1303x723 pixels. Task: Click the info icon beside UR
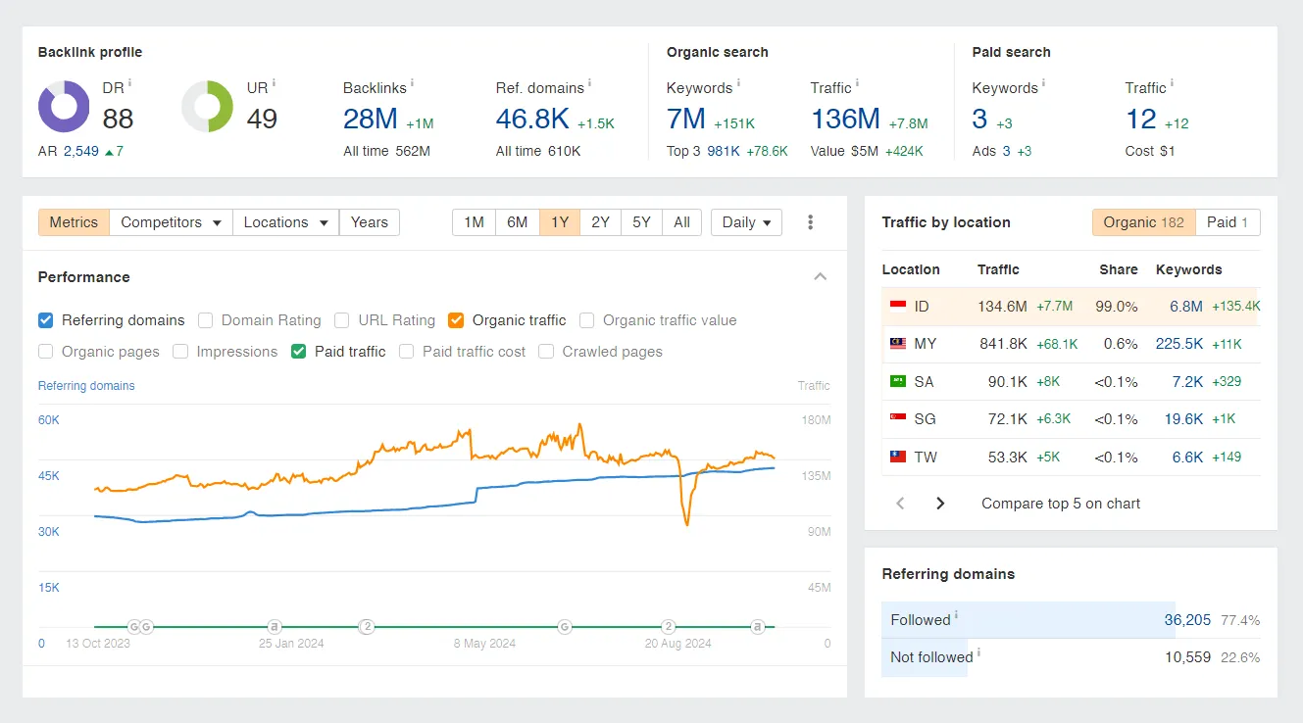[274, 83]
